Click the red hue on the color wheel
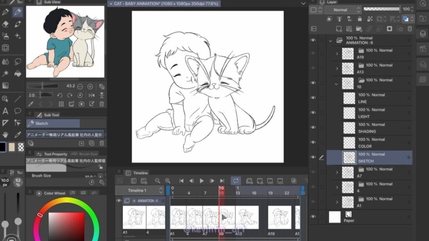Screen dimensions: 429x241 40,215
